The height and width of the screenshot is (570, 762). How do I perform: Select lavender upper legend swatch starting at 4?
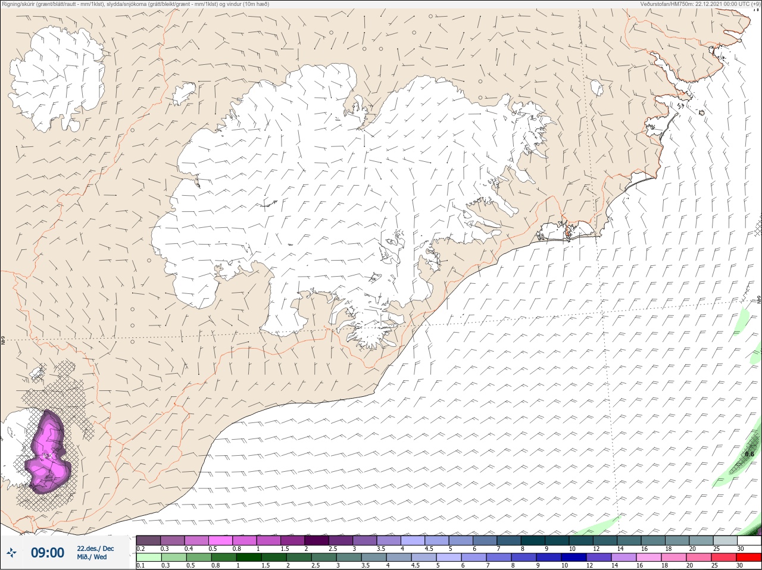coord(413,540)
